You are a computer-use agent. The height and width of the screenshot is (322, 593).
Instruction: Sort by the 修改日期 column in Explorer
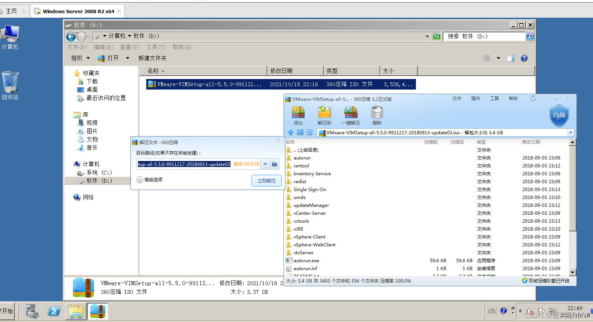296,71
